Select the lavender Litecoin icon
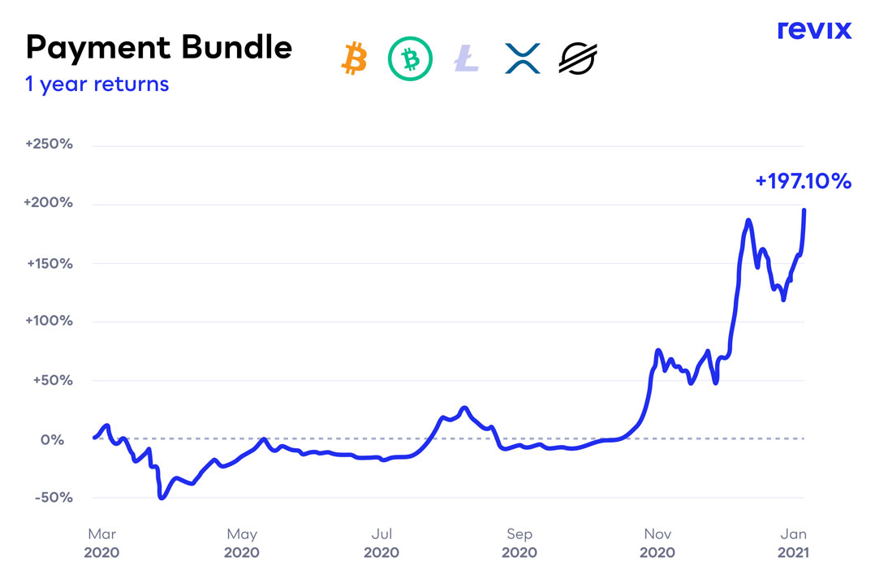Image resolution: width=875 pixels, height=583 pixels. (x=466, y=58)
